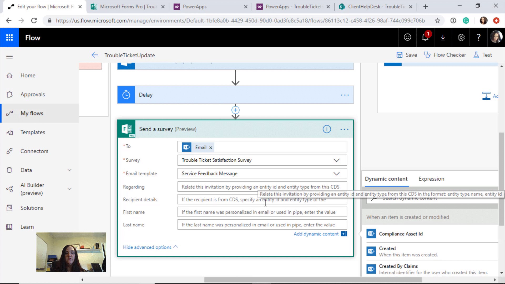Click the Created By Claims SharePoint icon
Viewport: 505px width, 284px height.
tap(371, 269)
